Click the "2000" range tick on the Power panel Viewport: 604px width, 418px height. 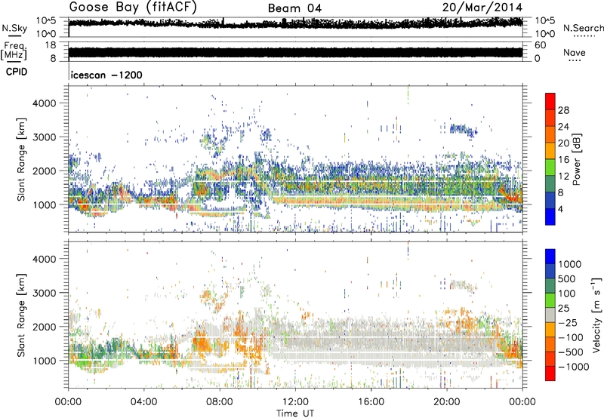[45, 171]
